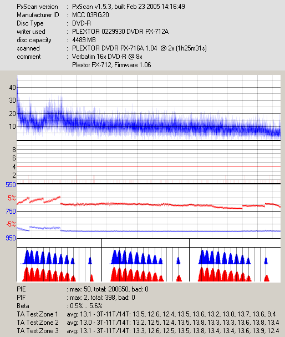The image size is (285, 337).
Task: Click the Firmware 1.06 comment line
Action: pos(111,65)
